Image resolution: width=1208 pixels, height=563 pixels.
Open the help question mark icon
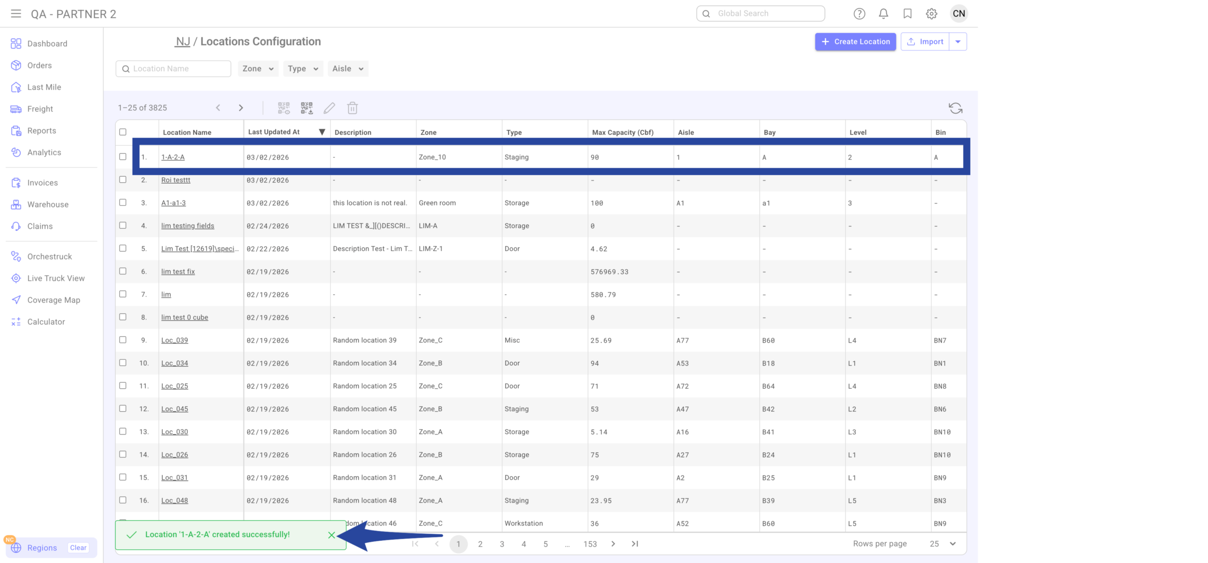[859, 14]
